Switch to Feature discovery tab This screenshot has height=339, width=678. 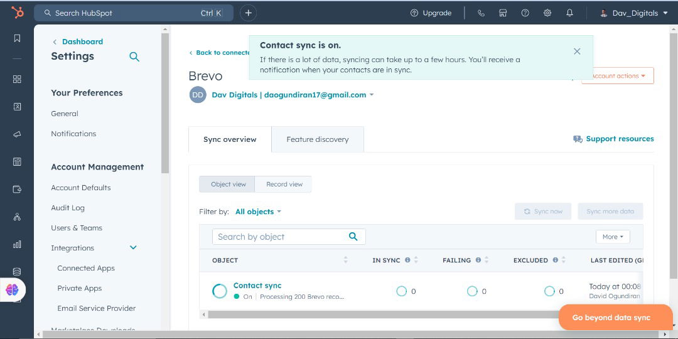tap(317, 139)
